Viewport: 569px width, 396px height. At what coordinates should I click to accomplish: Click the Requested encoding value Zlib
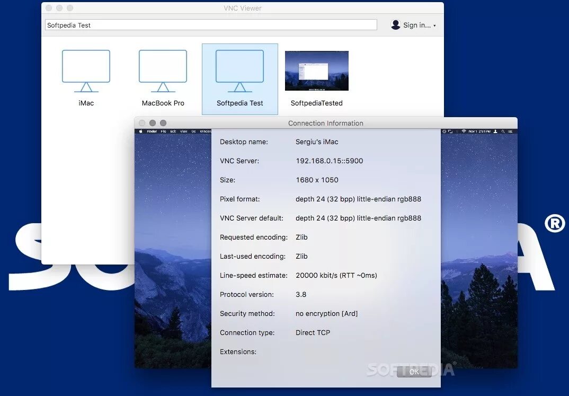click(301, 237)
